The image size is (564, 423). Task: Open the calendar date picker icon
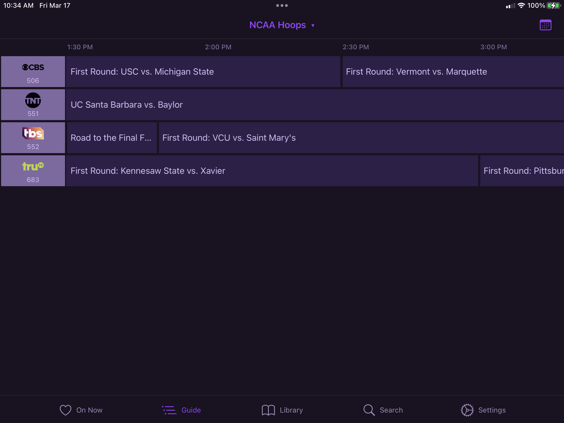[545, 25]
